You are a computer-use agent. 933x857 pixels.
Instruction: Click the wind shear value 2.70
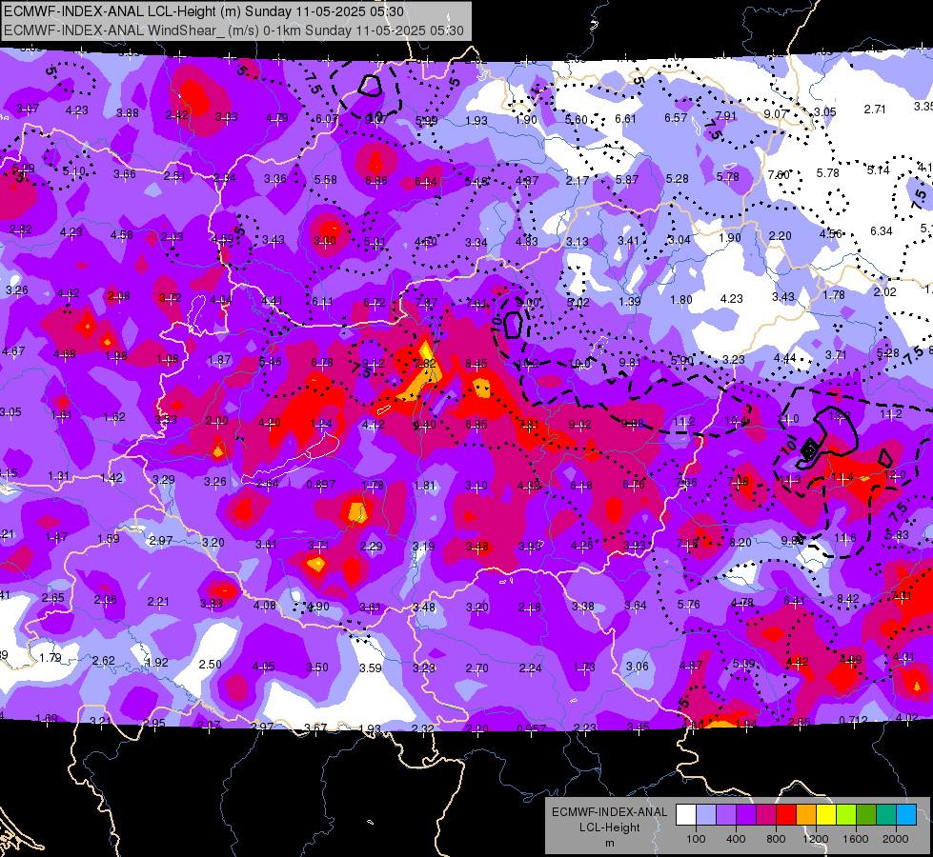pyautogui.click(x=477, y=668)
